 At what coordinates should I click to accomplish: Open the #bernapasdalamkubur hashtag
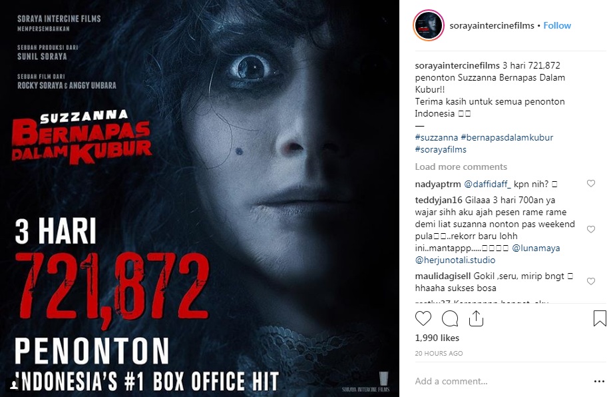pos(507,137)
